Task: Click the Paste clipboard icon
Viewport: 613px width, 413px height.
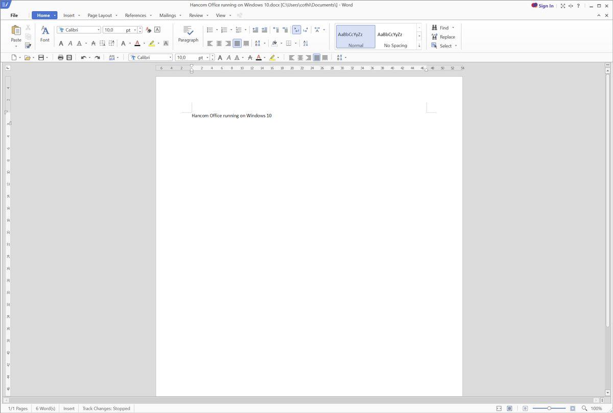Action: (x=16, y=30)
